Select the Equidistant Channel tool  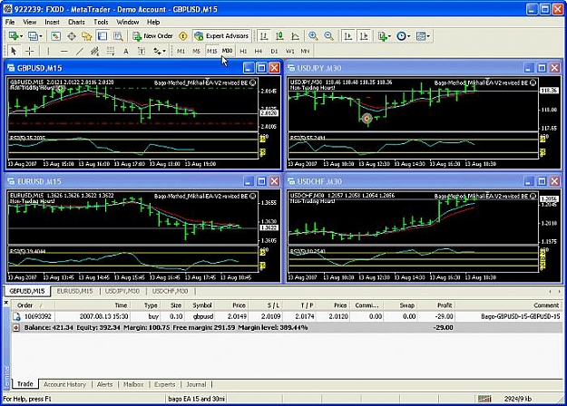pos(95,52)
